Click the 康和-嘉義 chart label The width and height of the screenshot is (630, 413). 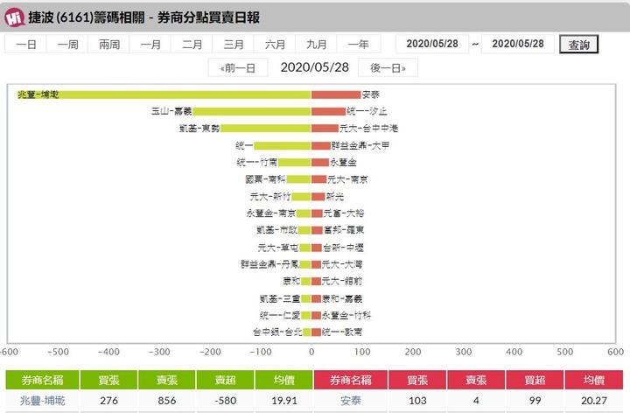click(342, 298)
